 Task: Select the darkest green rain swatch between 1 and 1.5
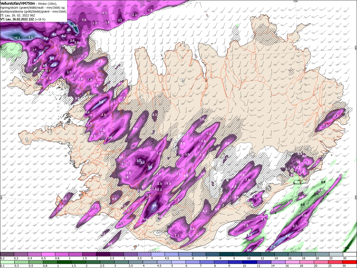[65, 262]
